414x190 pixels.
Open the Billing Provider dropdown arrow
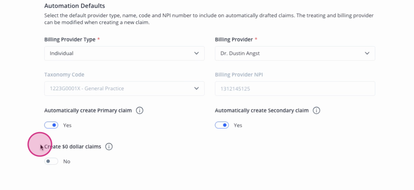[367, 53]
